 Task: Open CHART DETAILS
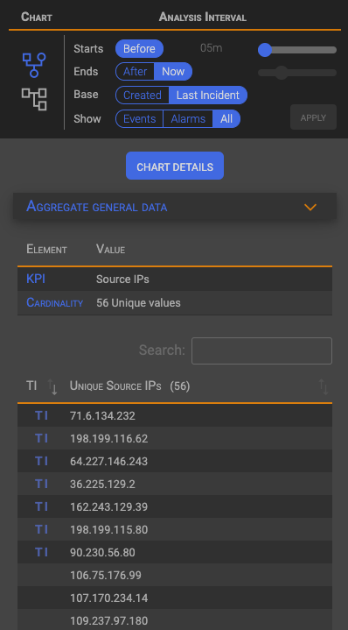[175, 166]
